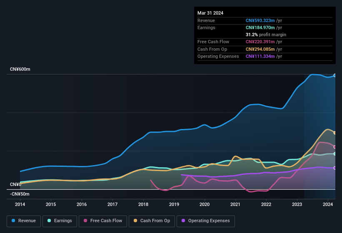Jump to the 2024 x-axis label
This screenshot has width=342, height=233.
click(x=328, y=204)
